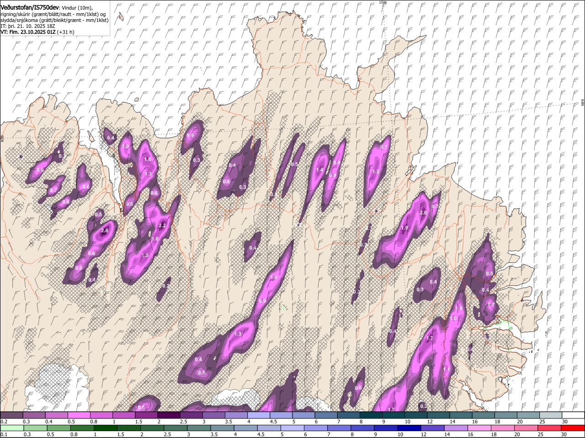Pick the pink swatch between 18 and 20, lower scale
The width and height of the screenshot is (585, 438).
503,428
